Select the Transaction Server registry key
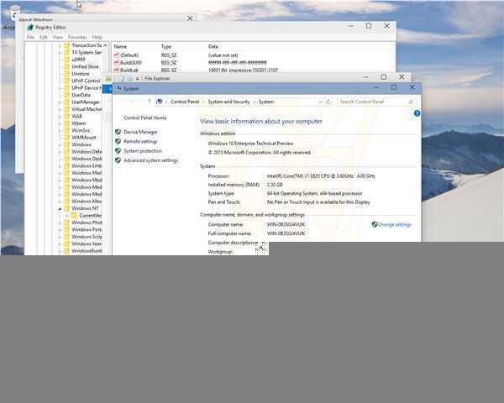Viewport: 504px width, 403px height. pos(87,45)
